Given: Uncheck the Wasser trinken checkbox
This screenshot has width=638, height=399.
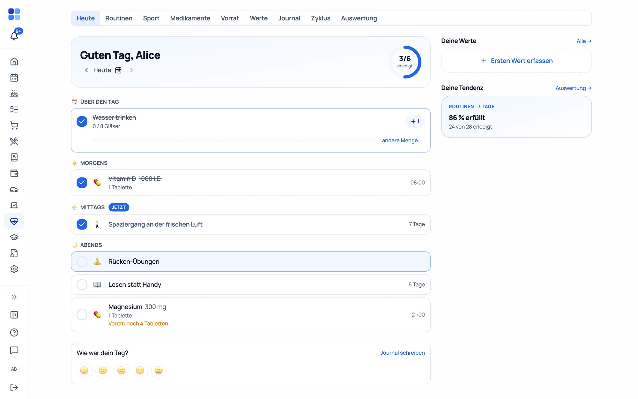Looking at the screenshot, I should [x=82, y=121].
